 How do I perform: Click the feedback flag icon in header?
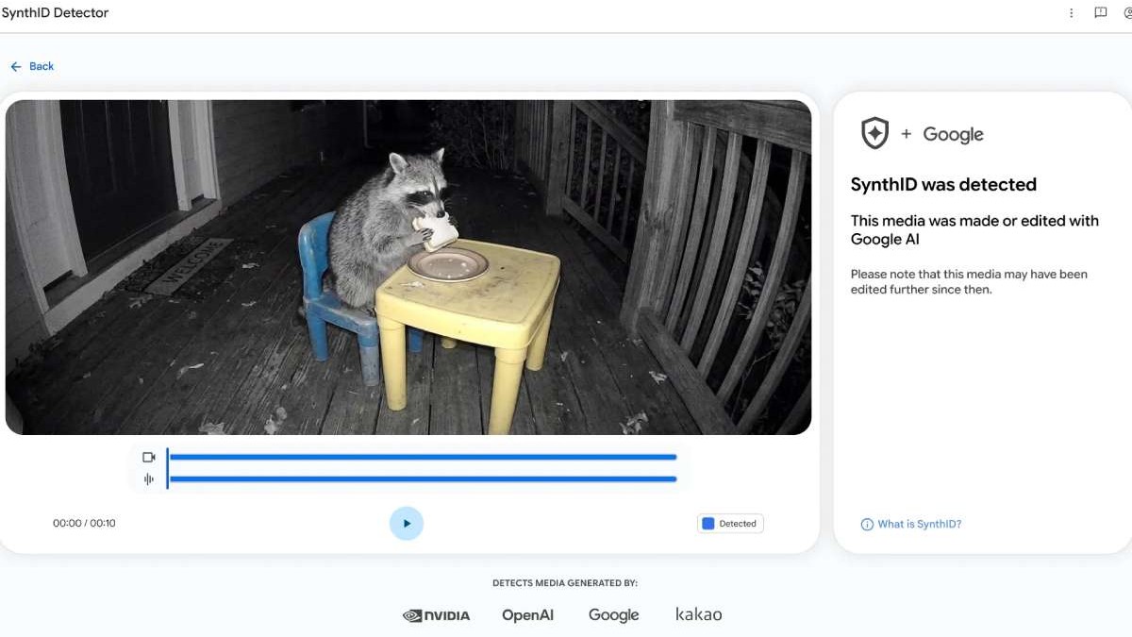click(1100, 13)
